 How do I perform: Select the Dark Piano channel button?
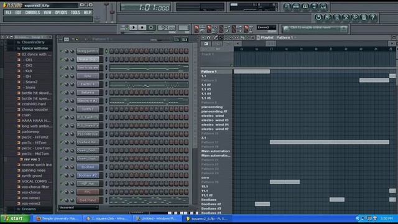(88, 200)
